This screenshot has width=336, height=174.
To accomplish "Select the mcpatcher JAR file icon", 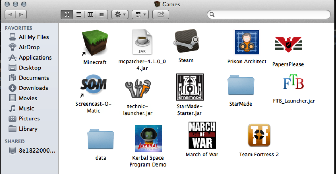I will click(x=142, y=42).
